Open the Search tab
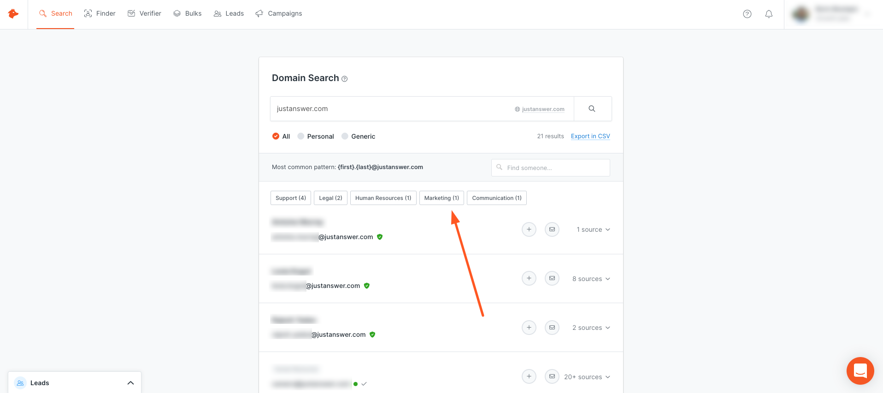This screenshot has height=393, width=883. 55,14
